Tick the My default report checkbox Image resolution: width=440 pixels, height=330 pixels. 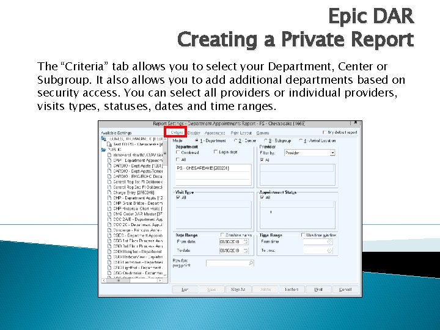[324, 132]
